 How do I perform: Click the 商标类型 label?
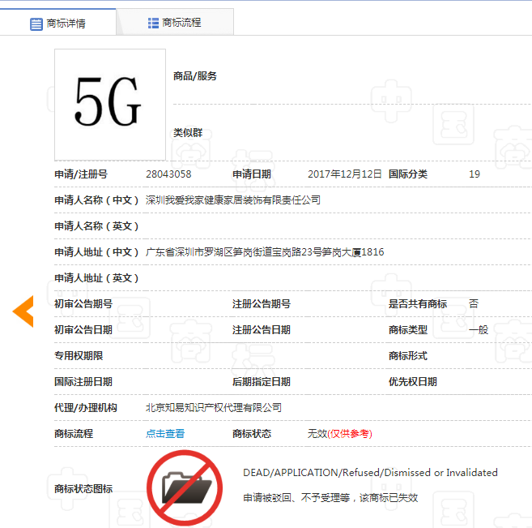[x=407, y=330]
